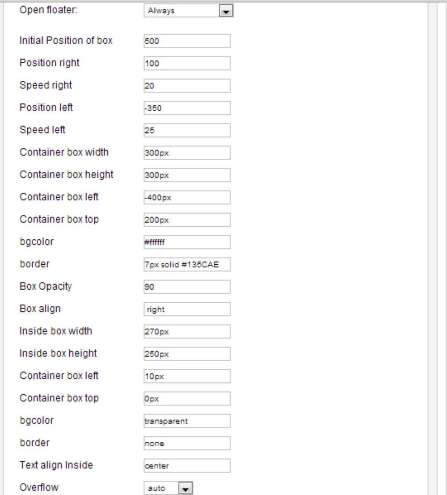Click the Box Opacity input field

(187, 287)
